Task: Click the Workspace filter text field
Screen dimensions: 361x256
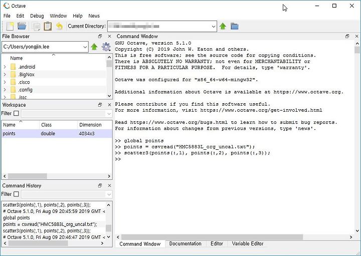Action: click(x=64, y=114)
